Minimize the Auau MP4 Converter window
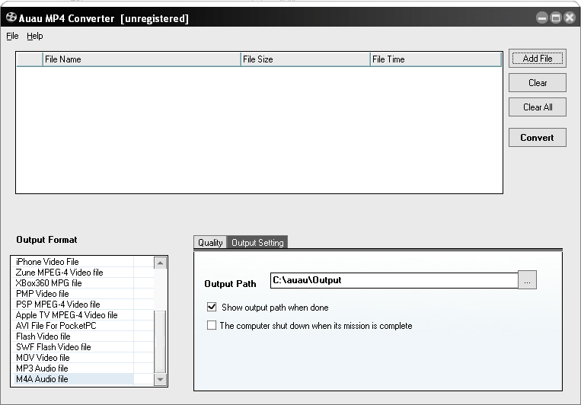 click(541, 18)
